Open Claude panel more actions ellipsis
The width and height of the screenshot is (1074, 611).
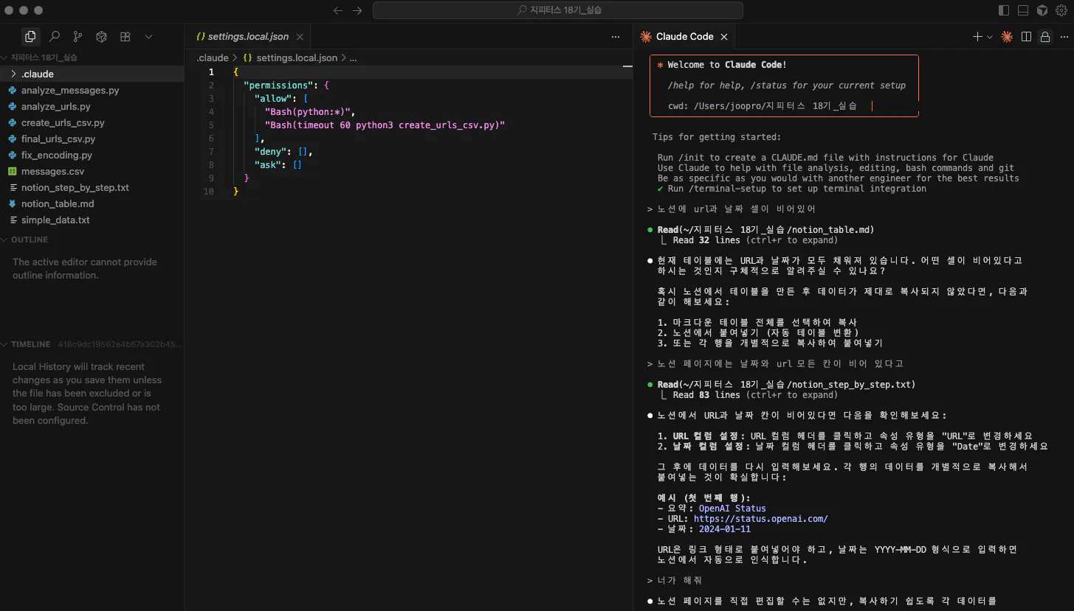(x=1062, y=36)
